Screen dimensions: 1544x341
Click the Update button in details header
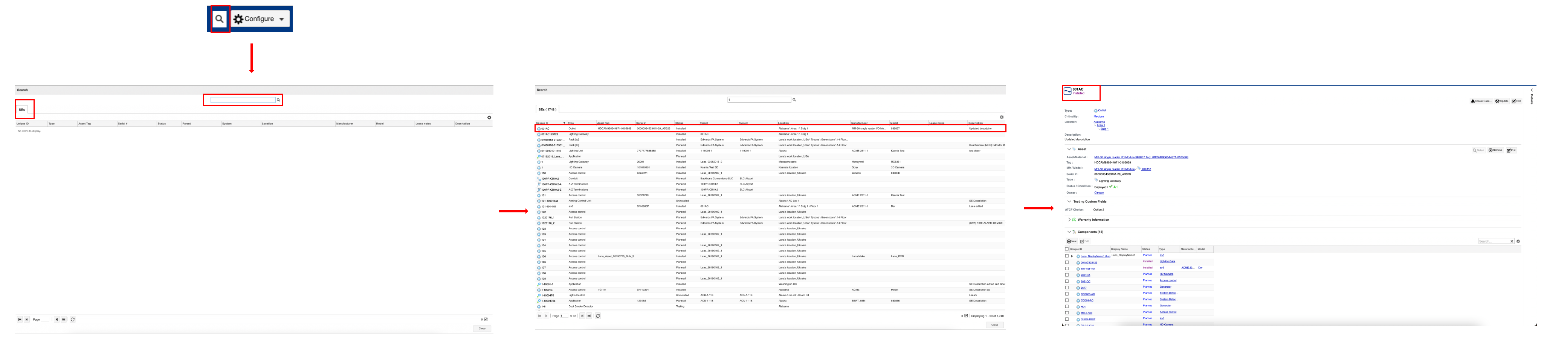(1501, 101)
